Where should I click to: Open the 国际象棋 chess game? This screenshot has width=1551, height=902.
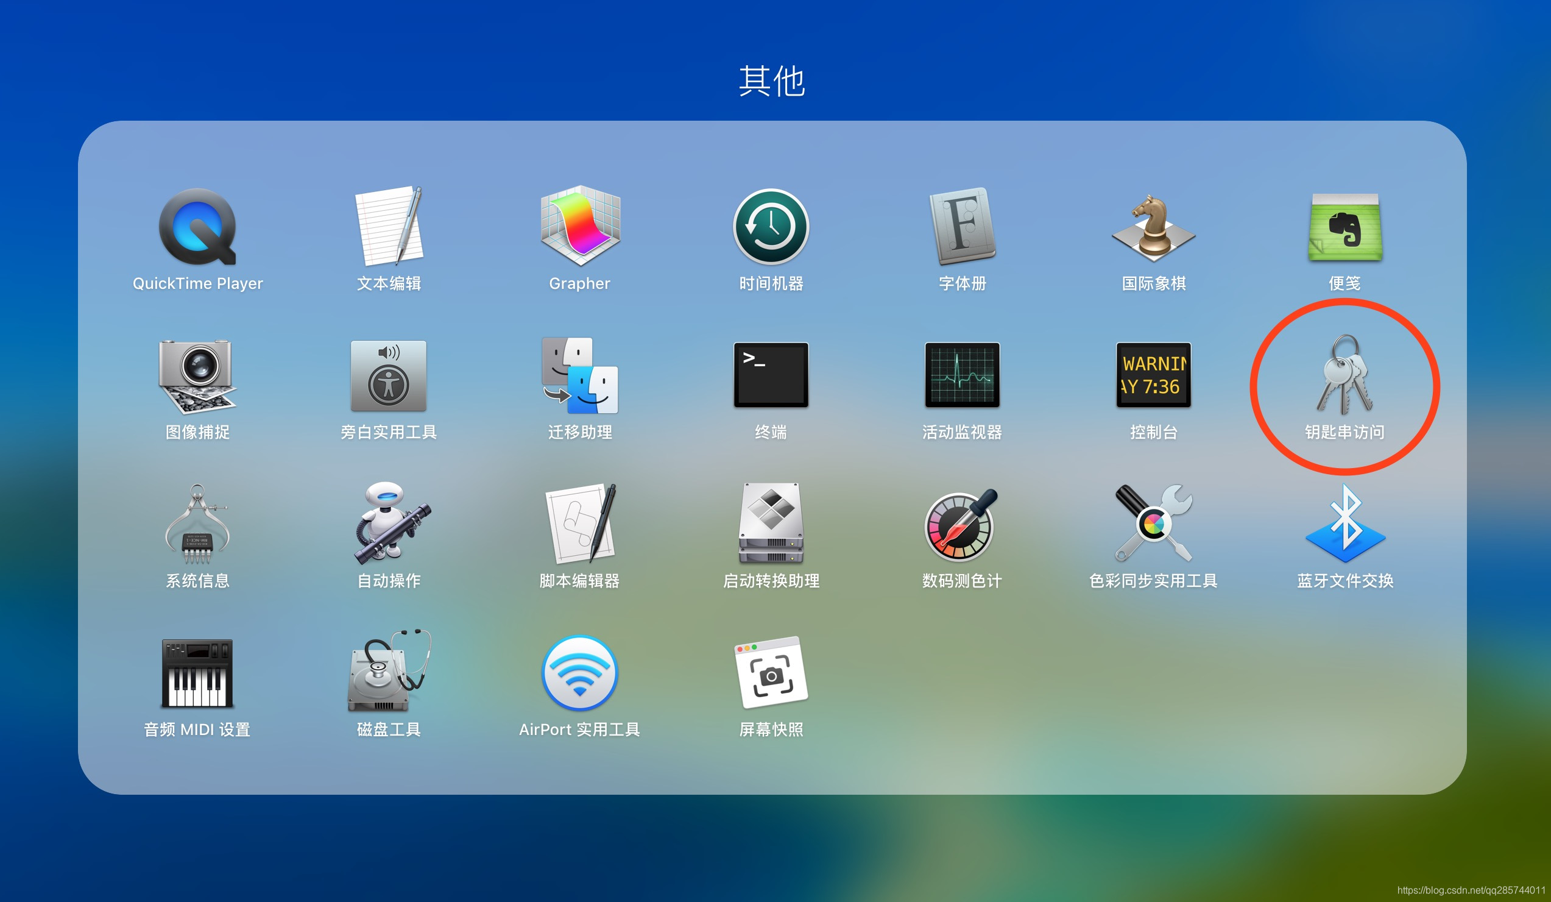coord(1153,227)
